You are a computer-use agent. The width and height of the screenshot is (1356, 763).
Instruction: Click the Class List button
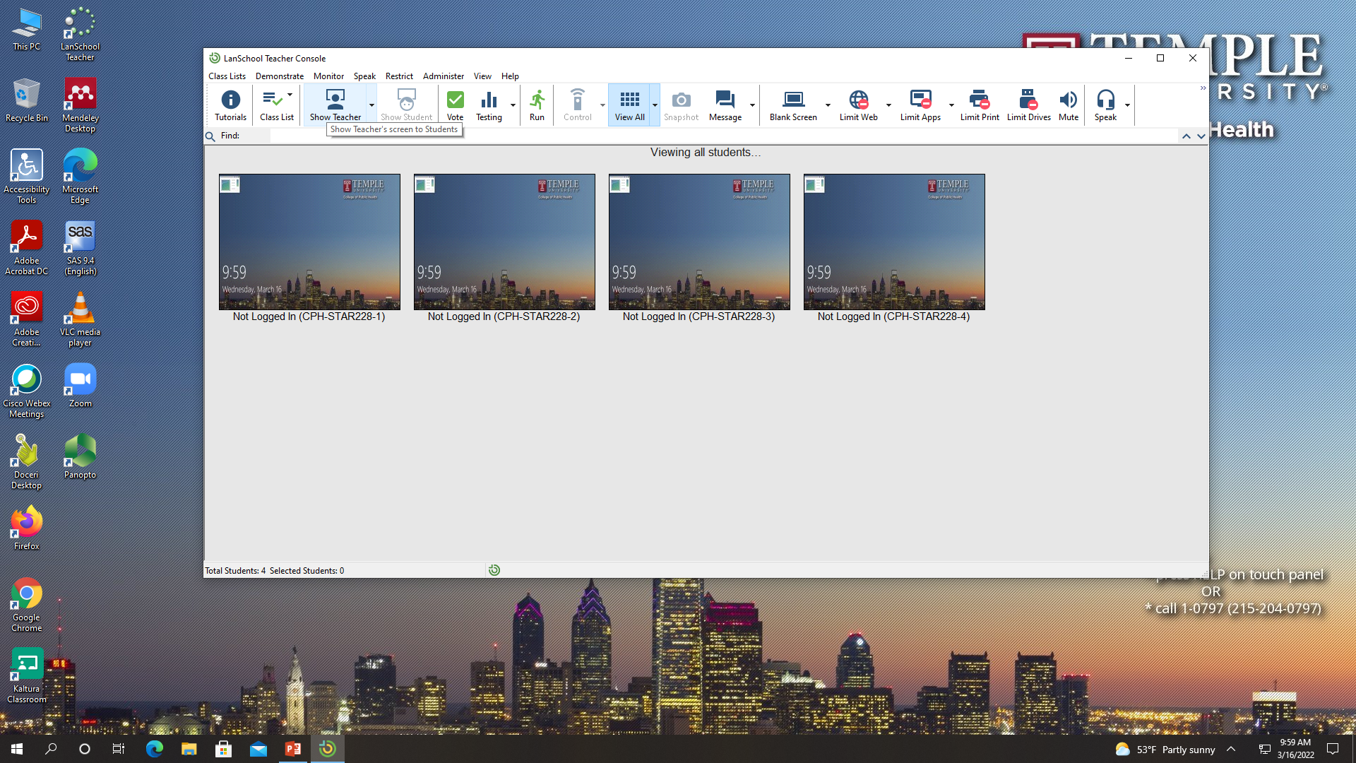click(276, 105)
